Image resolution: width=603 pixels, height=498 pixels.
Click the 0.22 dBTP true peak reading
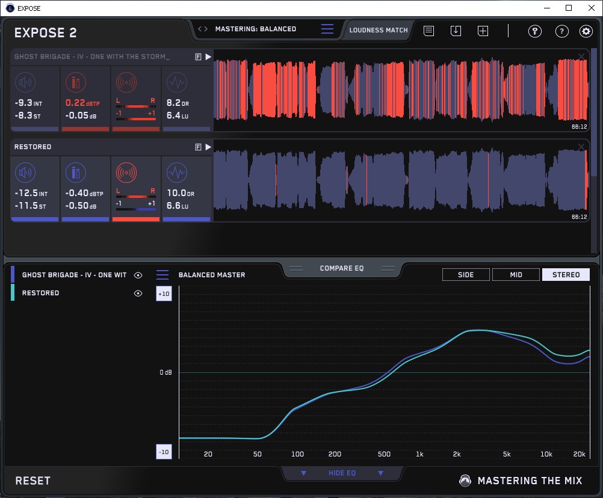tap(82, 103)
